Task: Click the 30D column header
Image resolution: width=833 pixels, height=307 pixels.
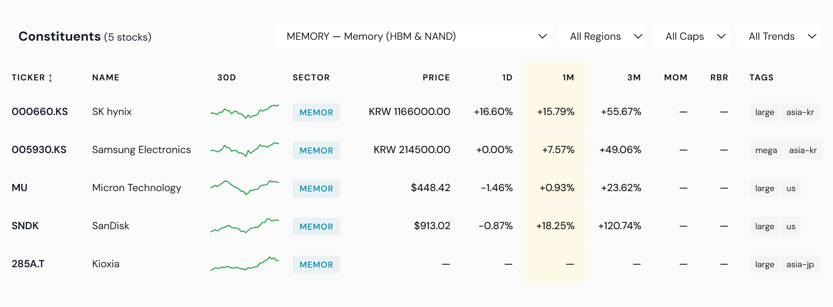Action: point(227,77)
